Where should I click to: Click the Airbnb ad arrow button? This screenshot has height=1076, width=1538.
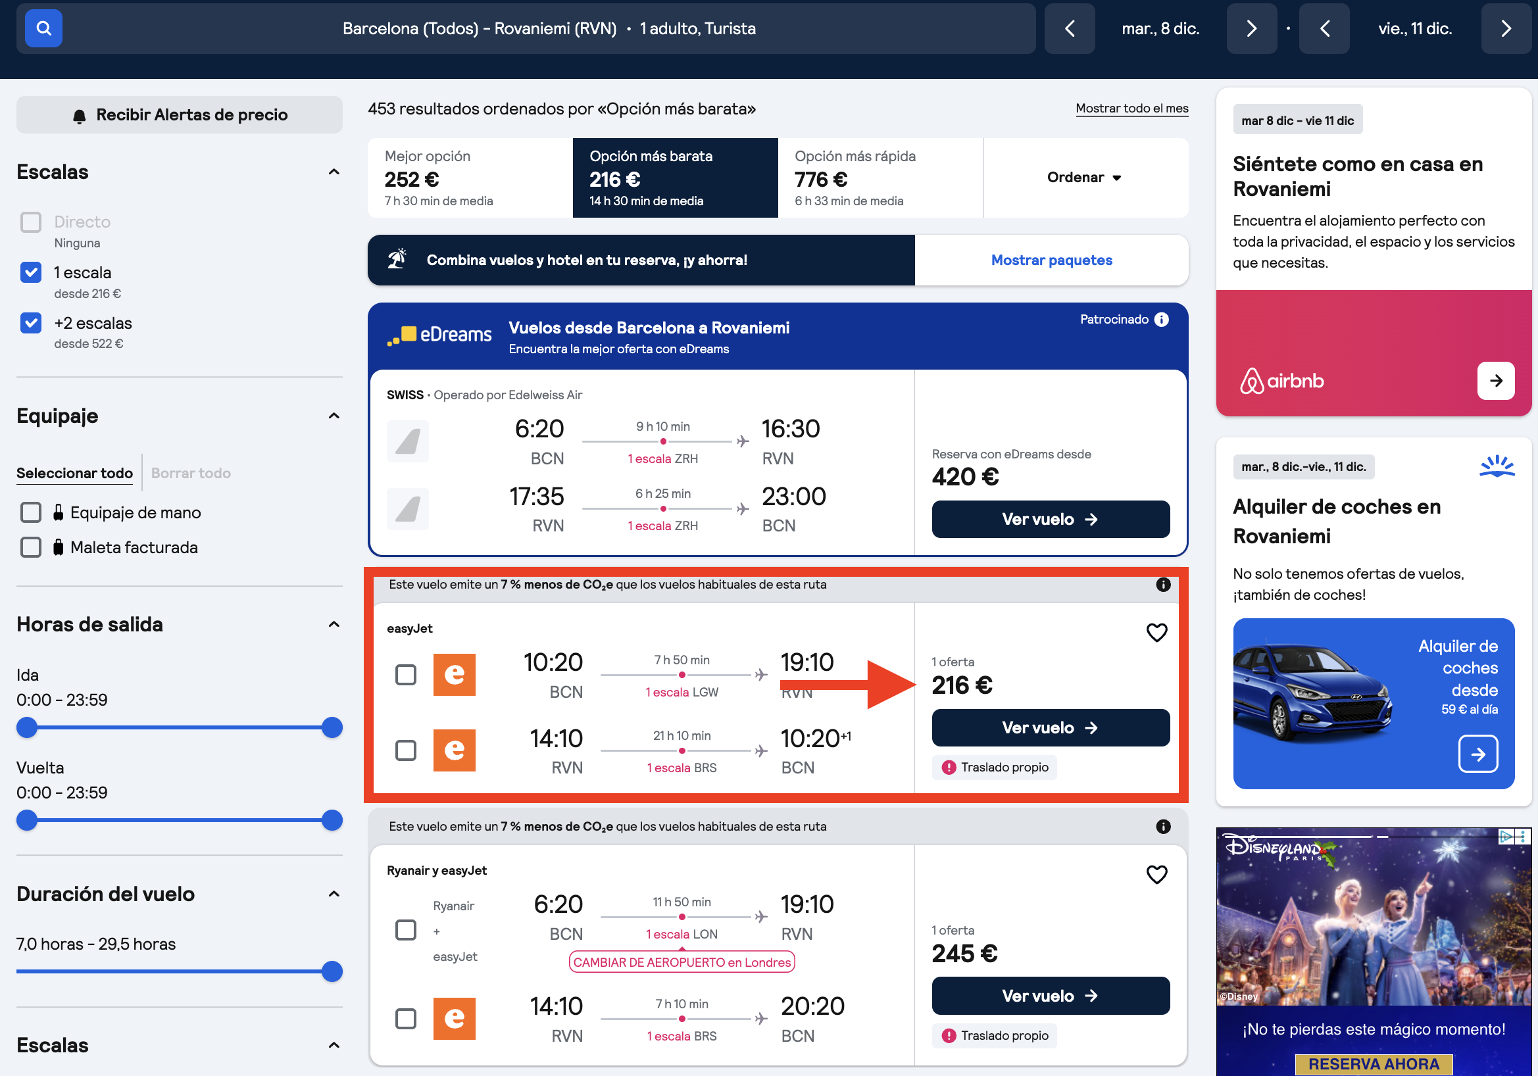click(1495, 381)
